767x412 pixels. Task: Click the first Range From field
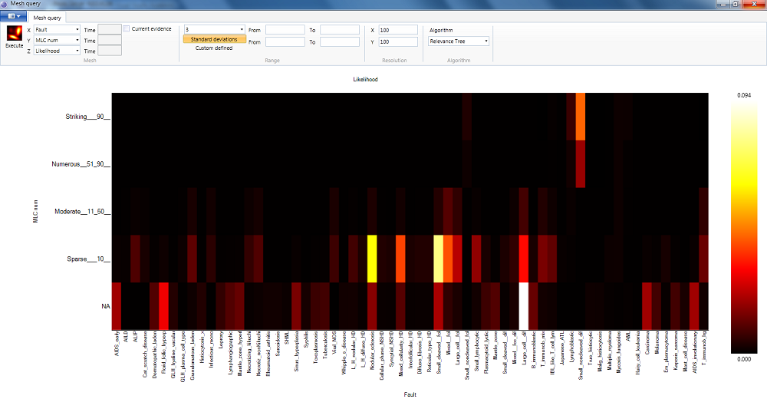tap(285, 30)
